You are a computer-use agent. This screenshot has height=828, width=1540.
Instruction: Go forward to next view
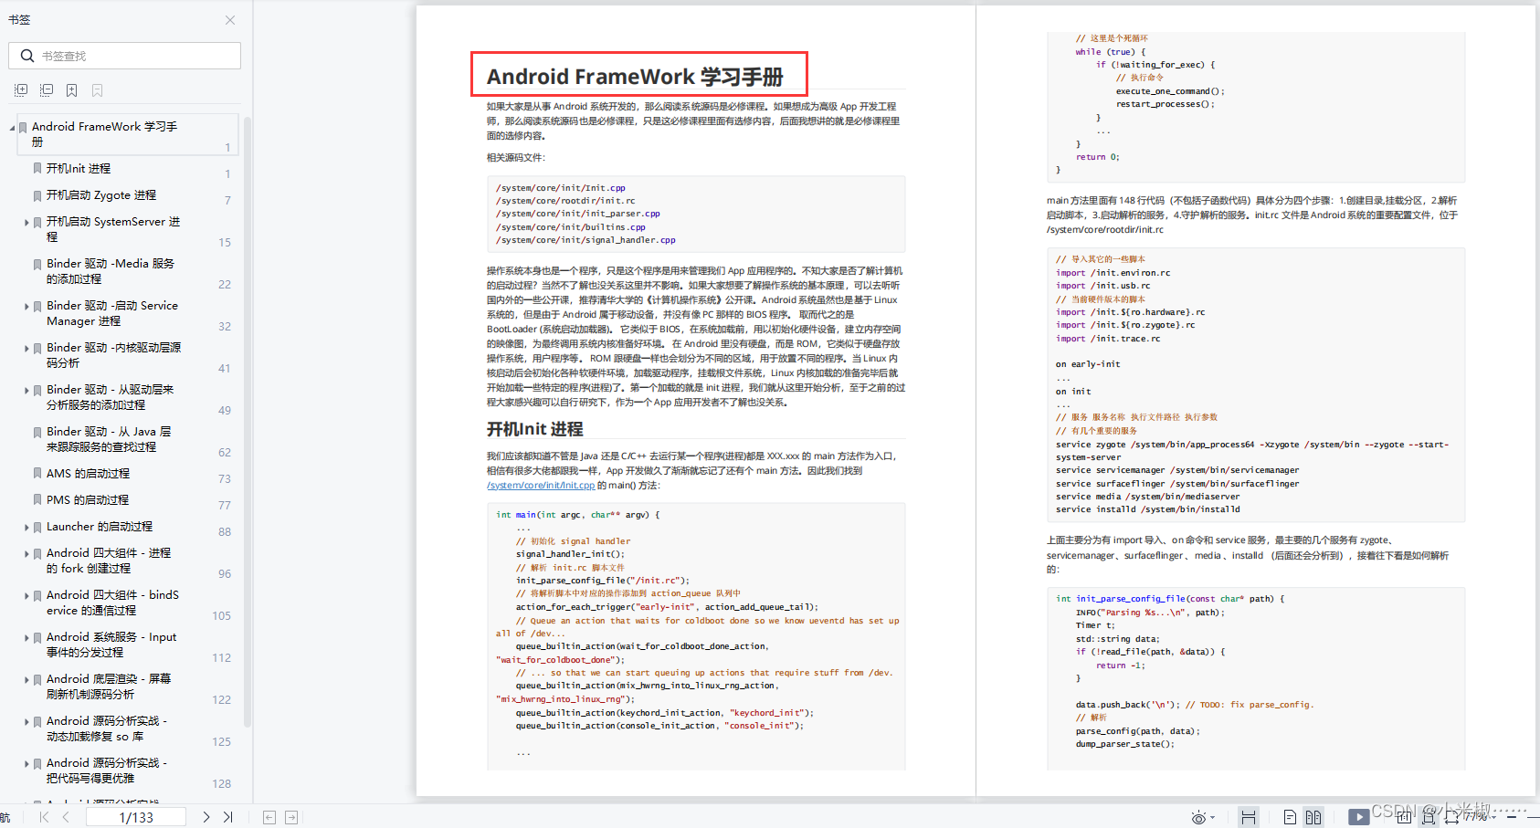click(291, 817)
